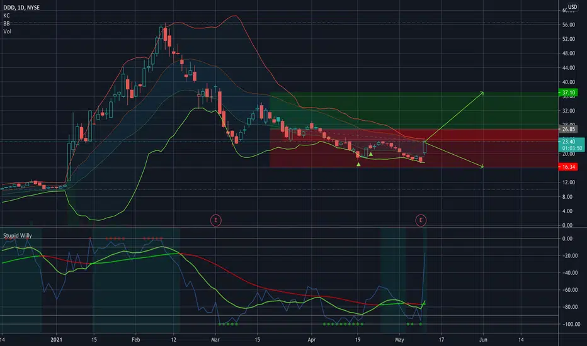587x346 pixels.
Task: Click the 2021 label on time axis
Action: click(56, 340)
